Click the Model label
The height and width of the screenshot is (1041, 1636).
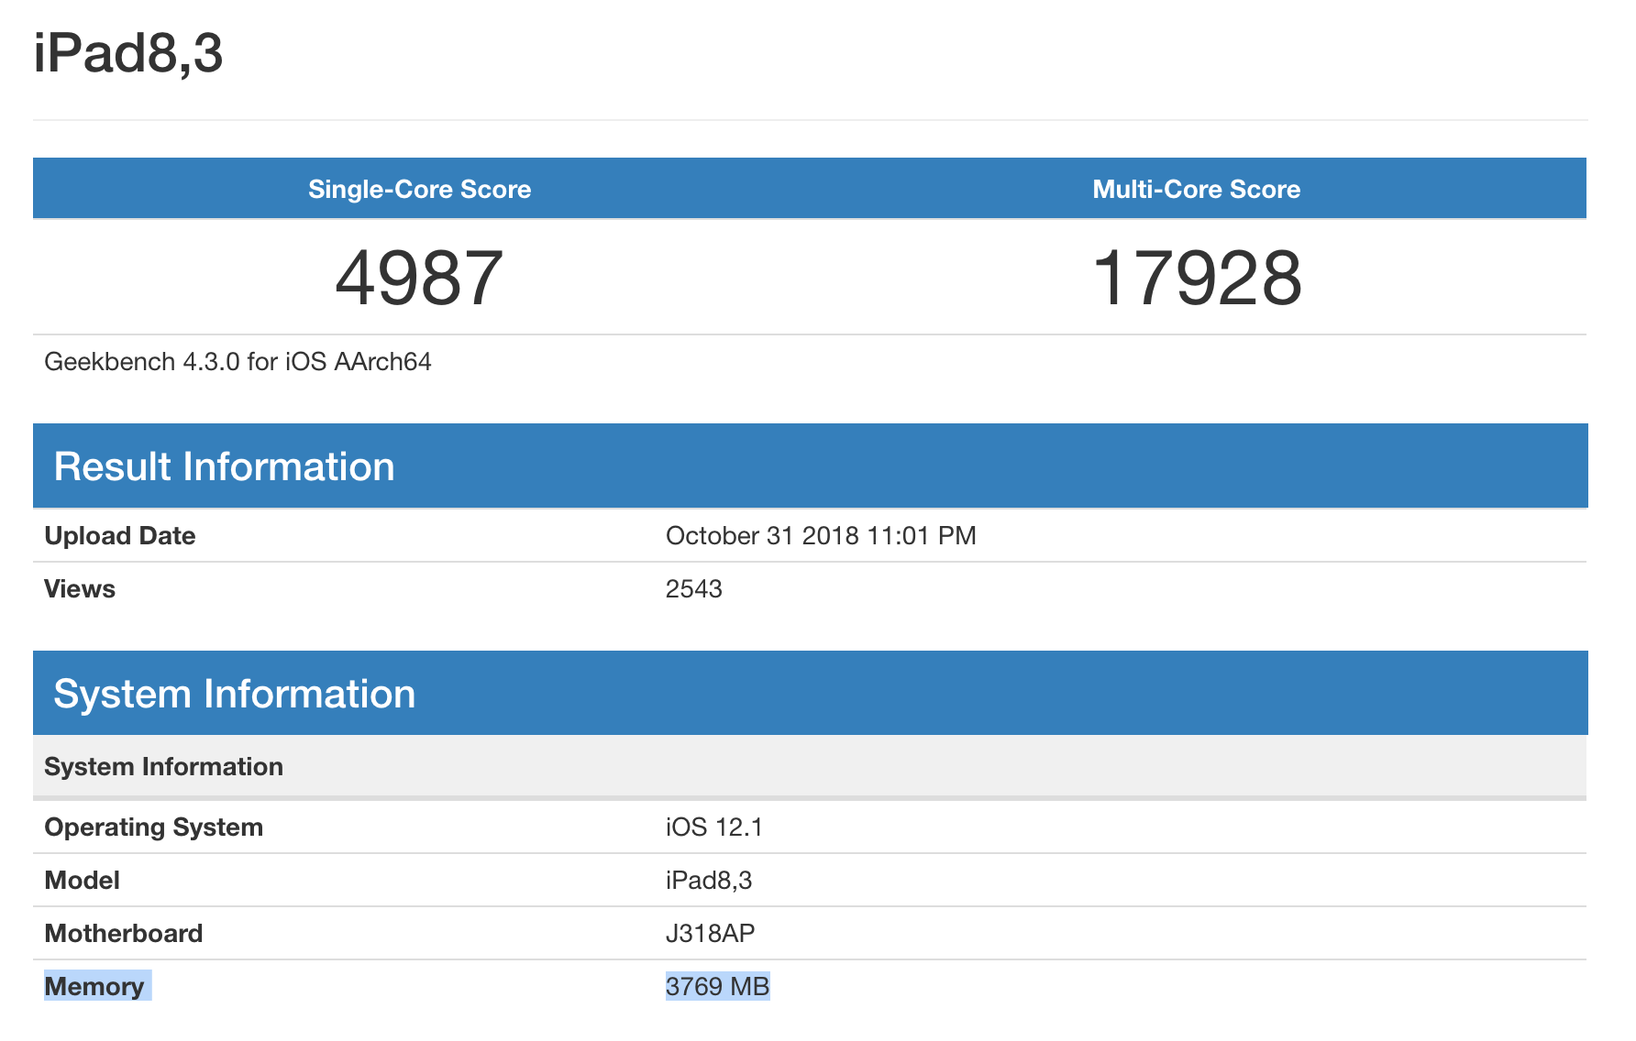click(83, 881)
